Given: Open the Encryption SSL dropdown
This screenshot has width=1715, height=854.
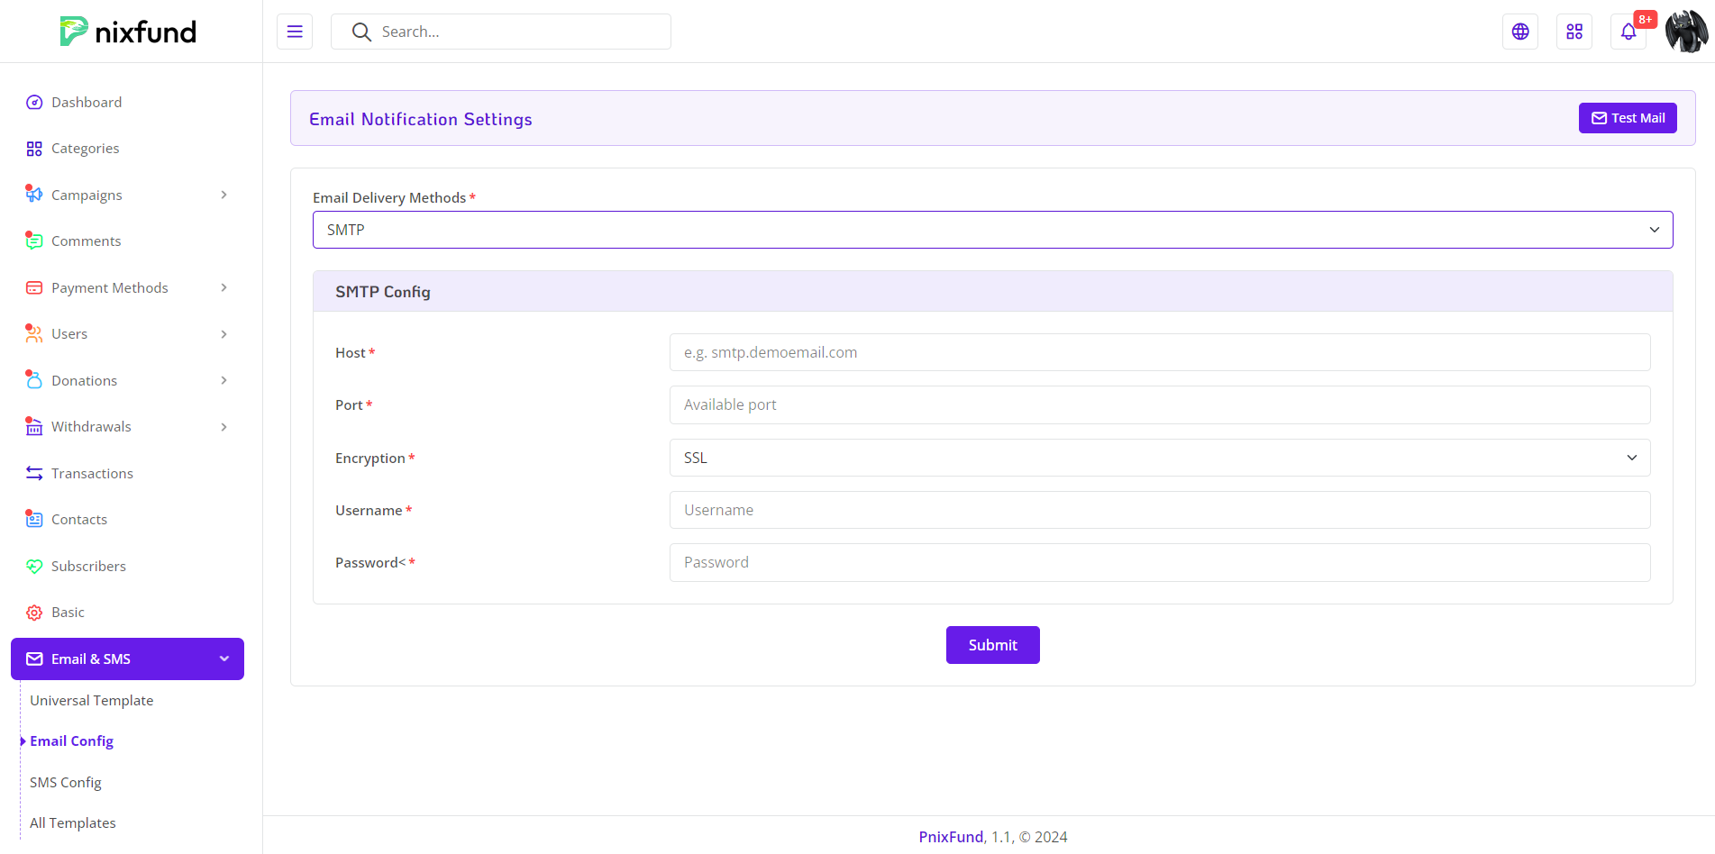Looking at the screenshot, I should [1159, 458].
